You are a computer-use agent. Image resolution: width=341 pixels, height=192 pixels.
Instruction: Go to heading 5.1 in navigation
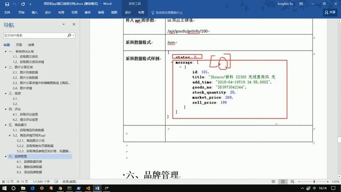pos(28,130)
